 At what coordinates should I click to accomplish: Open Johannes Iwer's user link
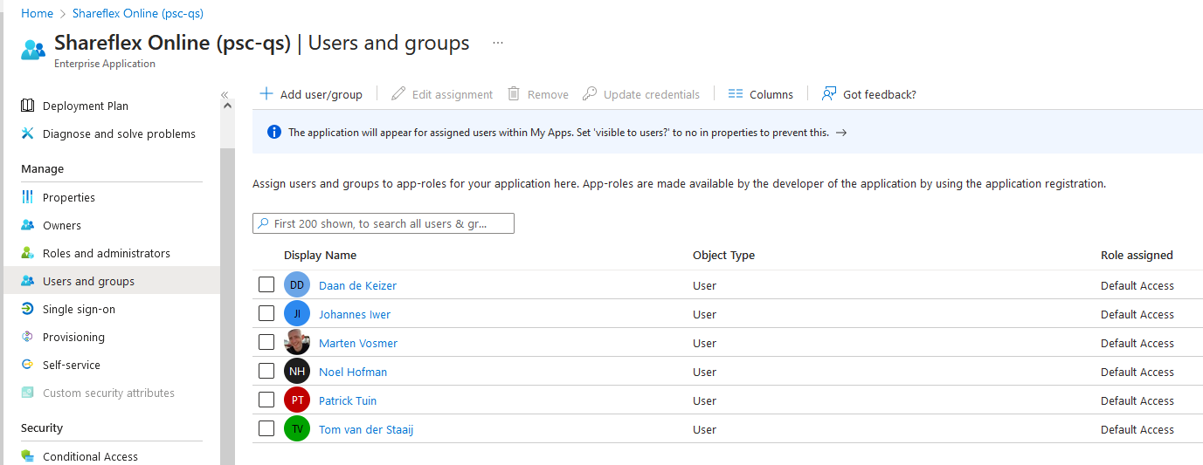355,314
